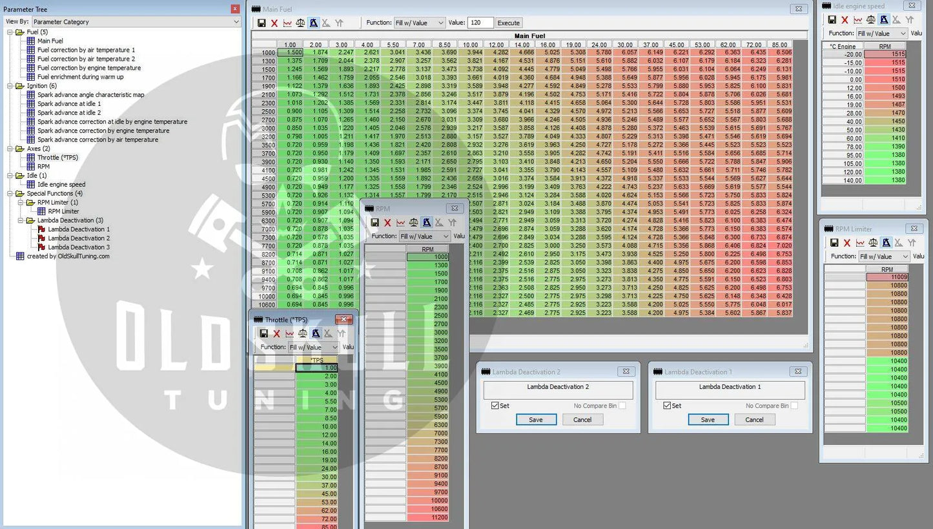Collapse the Ignition (6) folder in tree
Image resolution: width=933 pixels, height=529 pixels.
(x=10, y=86)
